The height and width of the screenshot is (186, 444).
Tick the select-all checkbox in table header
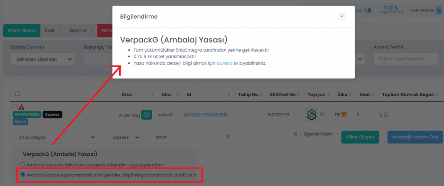[17, 94]
